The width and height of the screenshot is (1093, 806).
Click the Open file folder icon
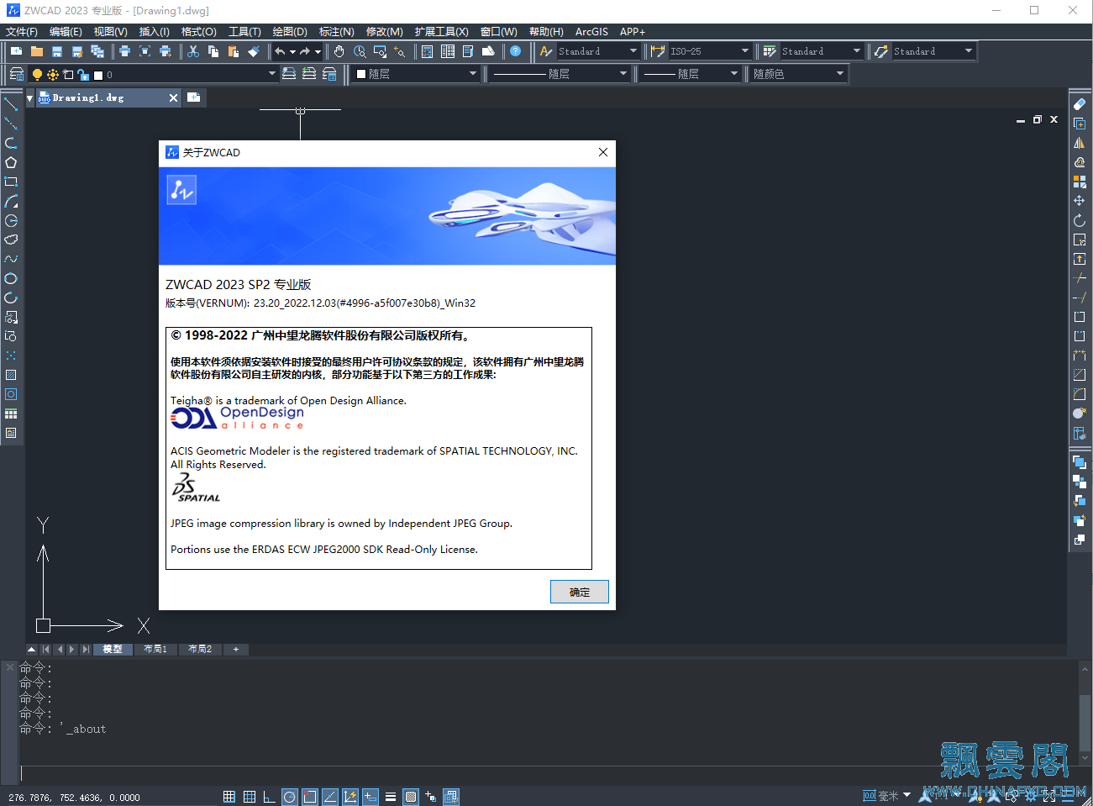(x=37, y=51)
